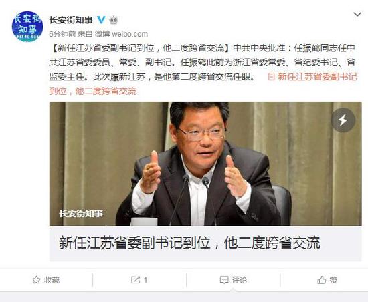The height and width of the screenshot is (302, 368).
Task: Click the 收藏 label
Action: (x=52, y=280)
